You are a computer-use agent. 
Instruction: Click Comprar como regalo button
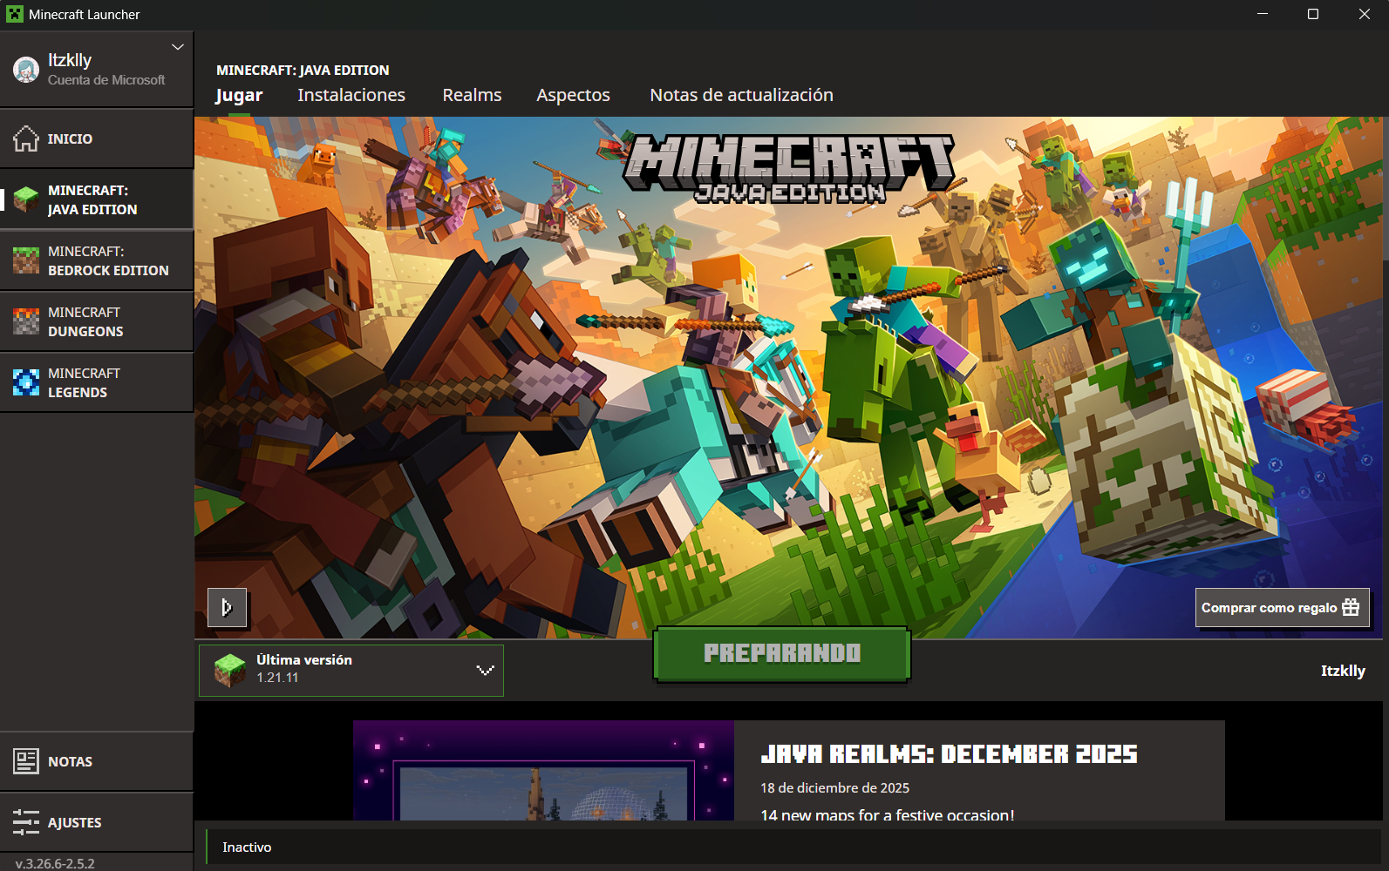click(x=1282, y=607)
